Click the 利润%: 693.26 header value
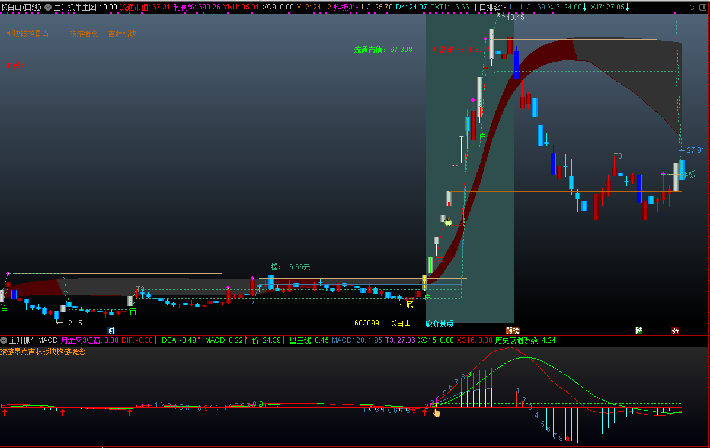 [197, 7]
